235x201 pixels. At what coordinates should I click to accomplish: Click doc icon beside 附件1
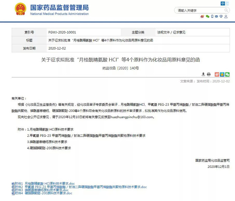[13, 184]
